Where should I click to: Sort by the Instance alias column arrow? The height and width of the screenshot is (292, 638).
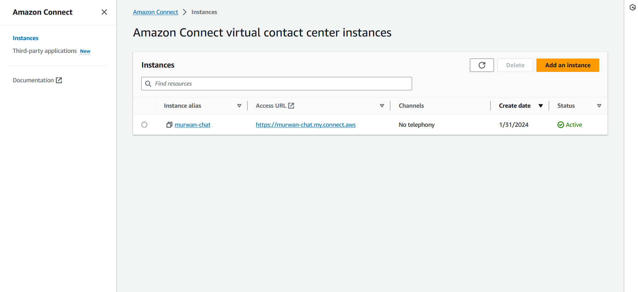[x=239, y=106]
